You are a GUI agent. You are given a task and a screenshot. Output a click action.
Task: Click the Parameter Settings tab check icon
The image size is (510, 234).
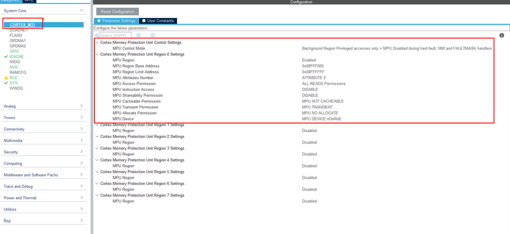click(x=99, y=21)
